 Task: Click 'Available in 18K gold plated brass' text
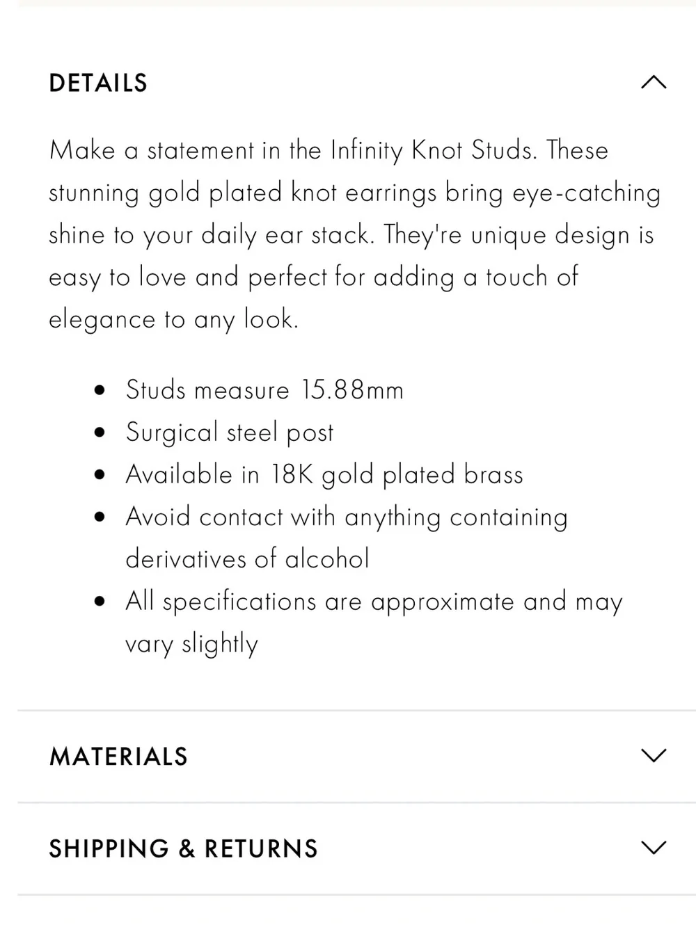(324, 475)
